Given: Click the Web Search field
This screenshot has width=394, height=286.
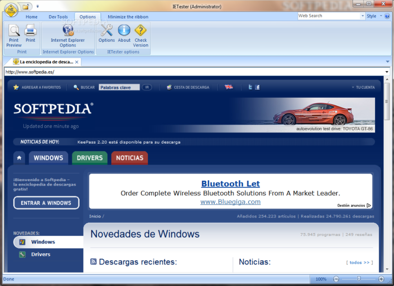Looking at the screenshot, I should [x=329, y=16].
